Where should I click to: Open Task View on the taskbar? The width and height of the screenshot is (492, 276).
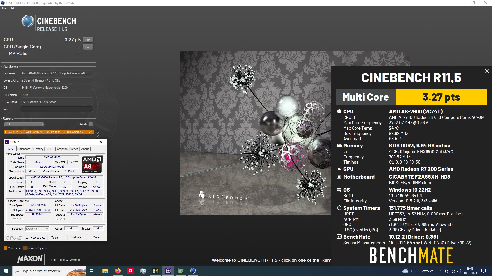[92, 271]
